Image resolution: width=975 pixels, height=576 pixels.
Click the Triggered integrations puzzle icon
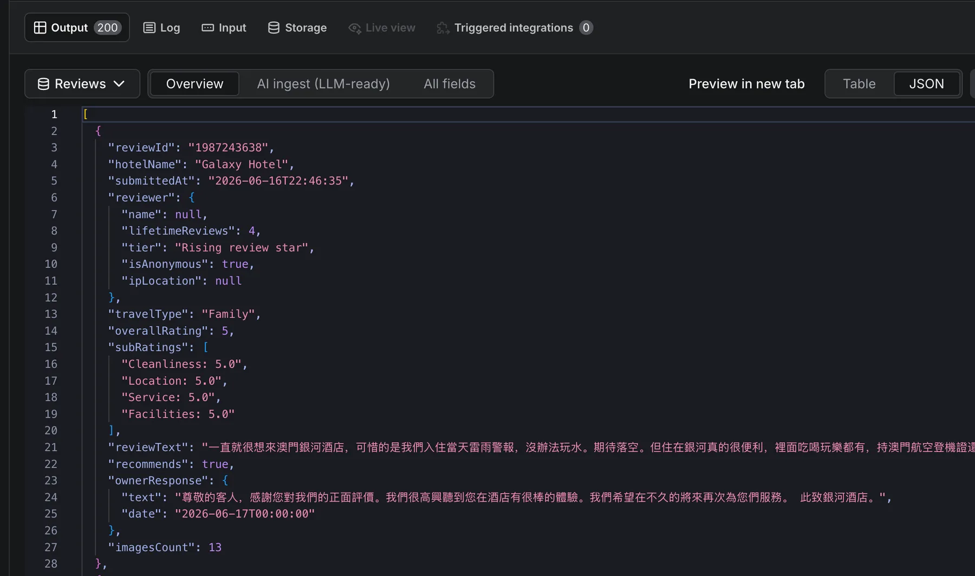tap(443, 28)
